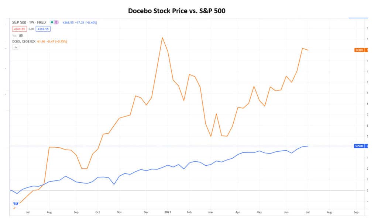The height and width of the screenshot is (218, 378).
Task: Open the E flag icon in the legend
Action: 56,22
